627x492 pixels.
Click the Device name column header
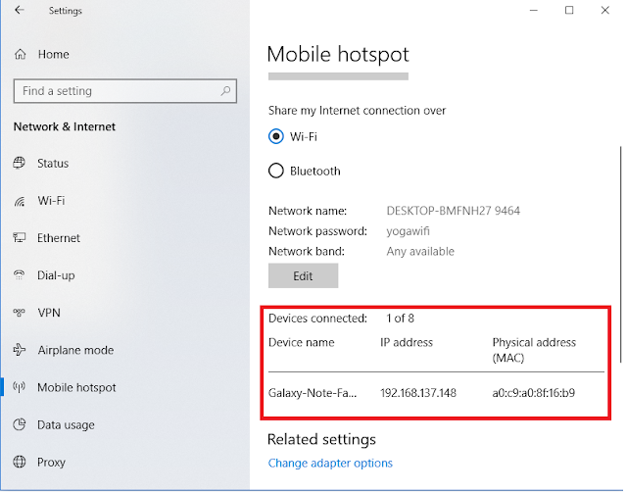[302, 342]
